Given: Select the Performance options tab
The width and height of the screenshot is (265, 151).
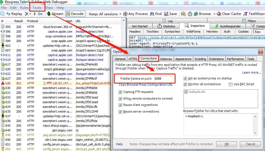Looking at the screenshot, I should [235, 59].
